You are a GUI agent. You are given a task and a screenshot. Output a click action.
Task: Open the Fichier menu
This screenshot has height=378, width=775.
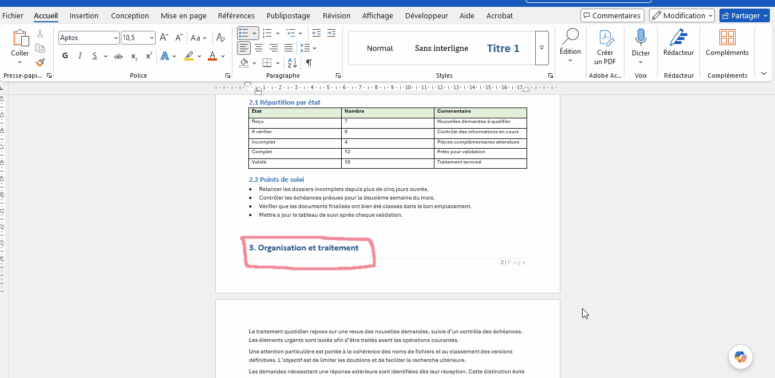tap(13, 15)
